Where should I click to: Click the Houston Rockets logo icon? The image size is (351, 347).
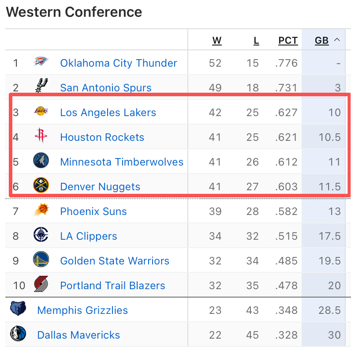tap(41, 136)
